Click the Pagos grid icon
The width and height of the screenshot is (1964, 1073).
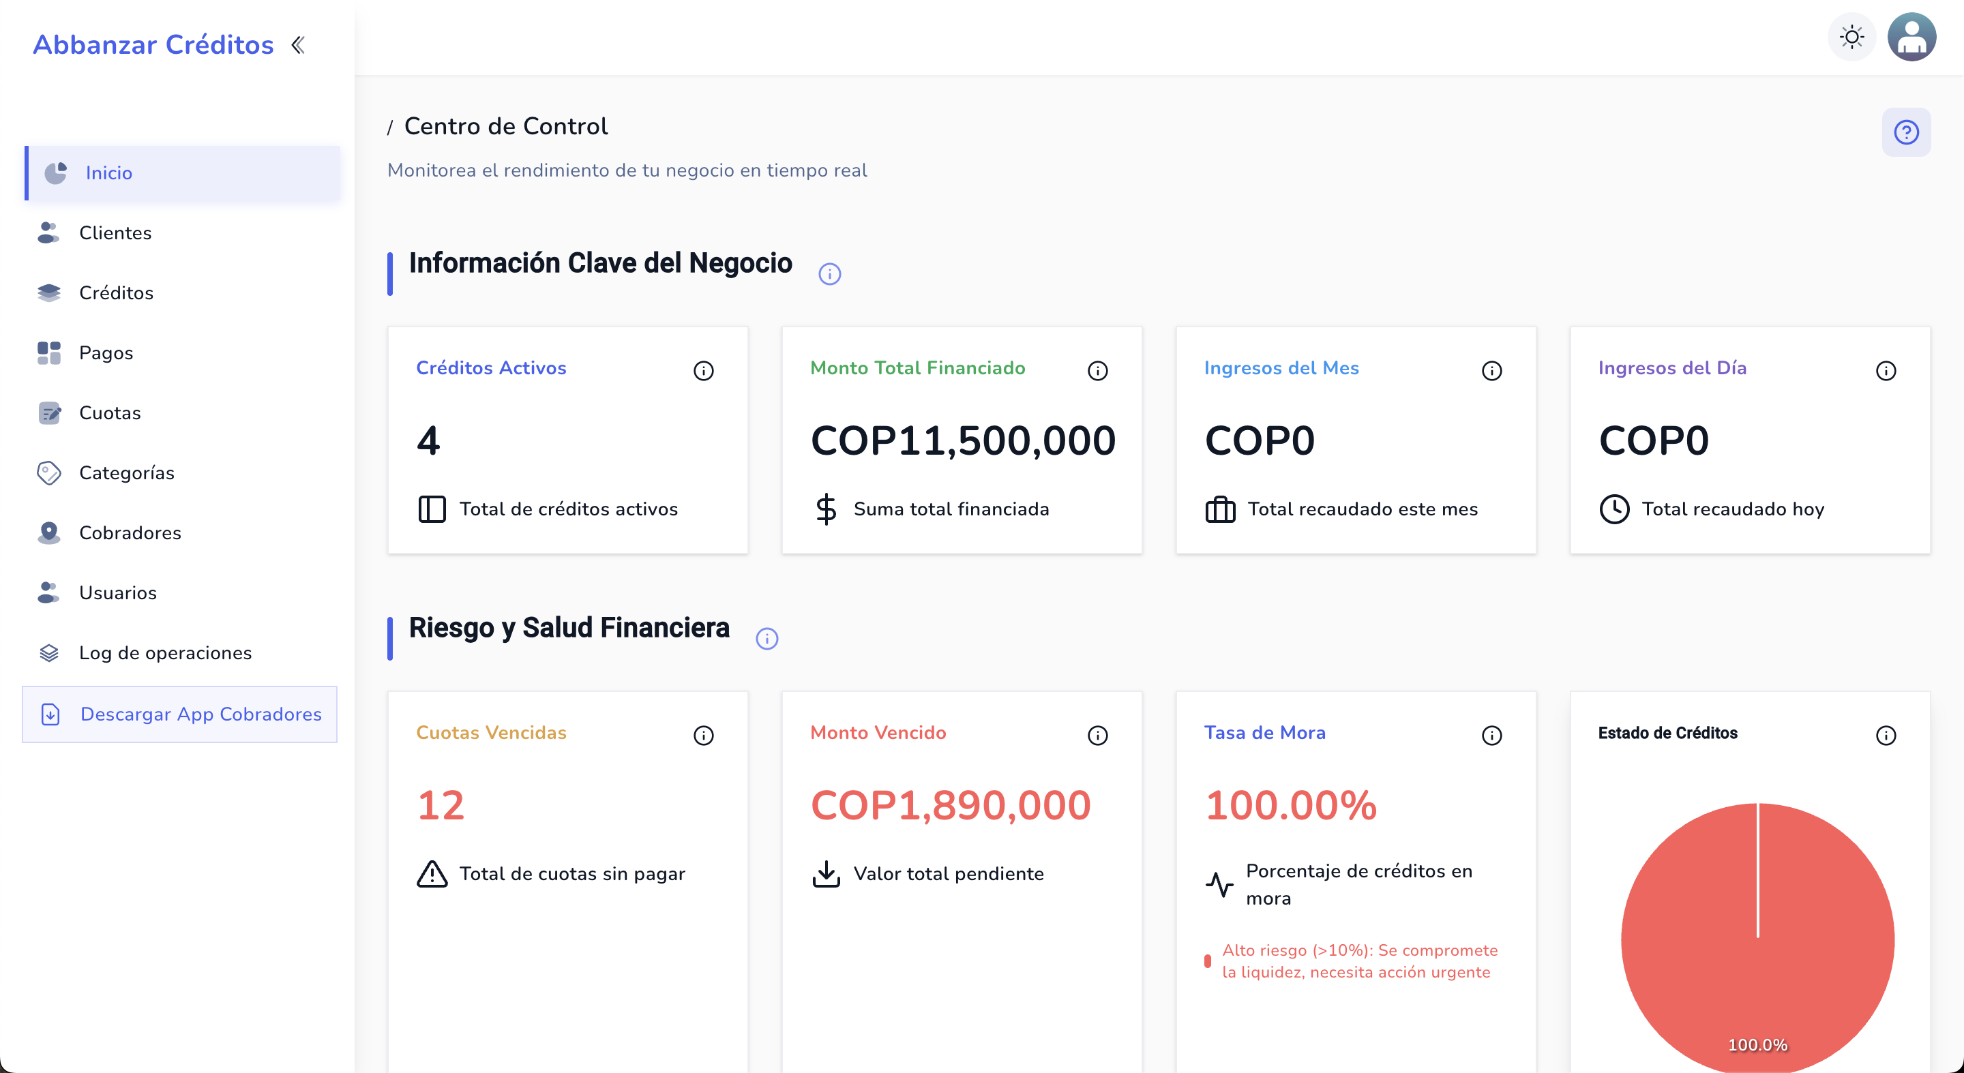coord(49,353)
